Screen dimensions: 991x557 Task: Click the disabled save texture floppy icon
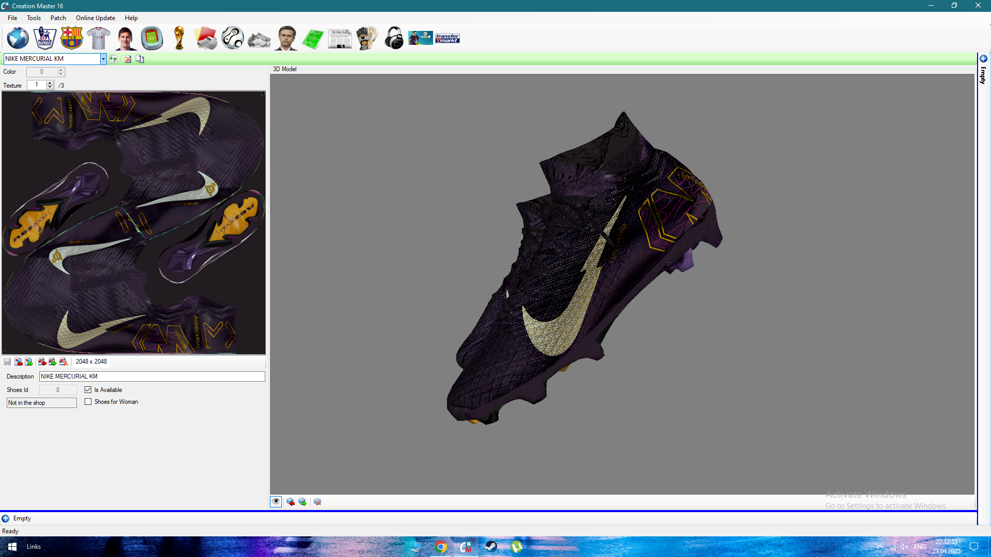7,362
